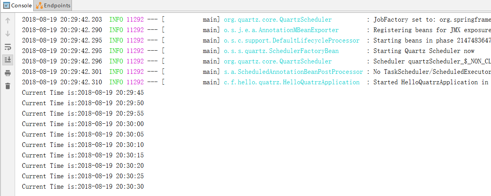This screenshot has height=196, width=491.
Task: Click the HelloQuatrzApplication logger name
Action: (x=292, y=82)
